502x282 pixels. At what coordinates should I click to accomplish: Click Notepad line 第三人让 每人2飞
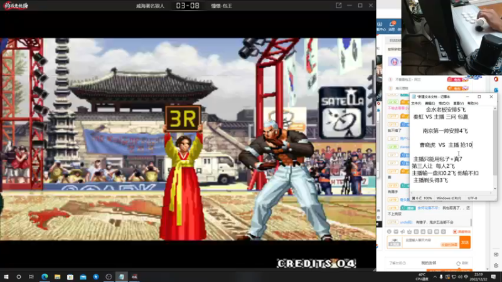coord(433,166)
